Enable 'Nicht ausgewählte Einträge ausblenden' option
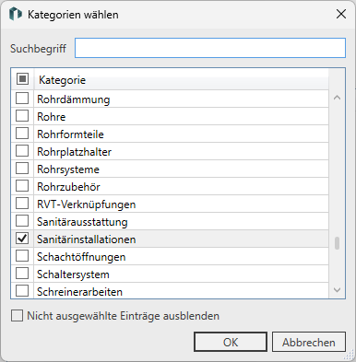356x362 pixels. 17,316
